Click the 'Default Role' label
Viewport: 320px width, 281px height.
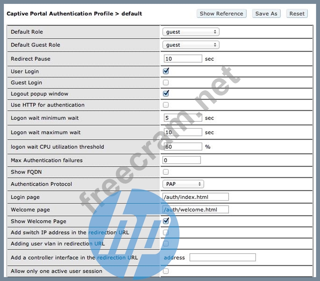point(27,32)
